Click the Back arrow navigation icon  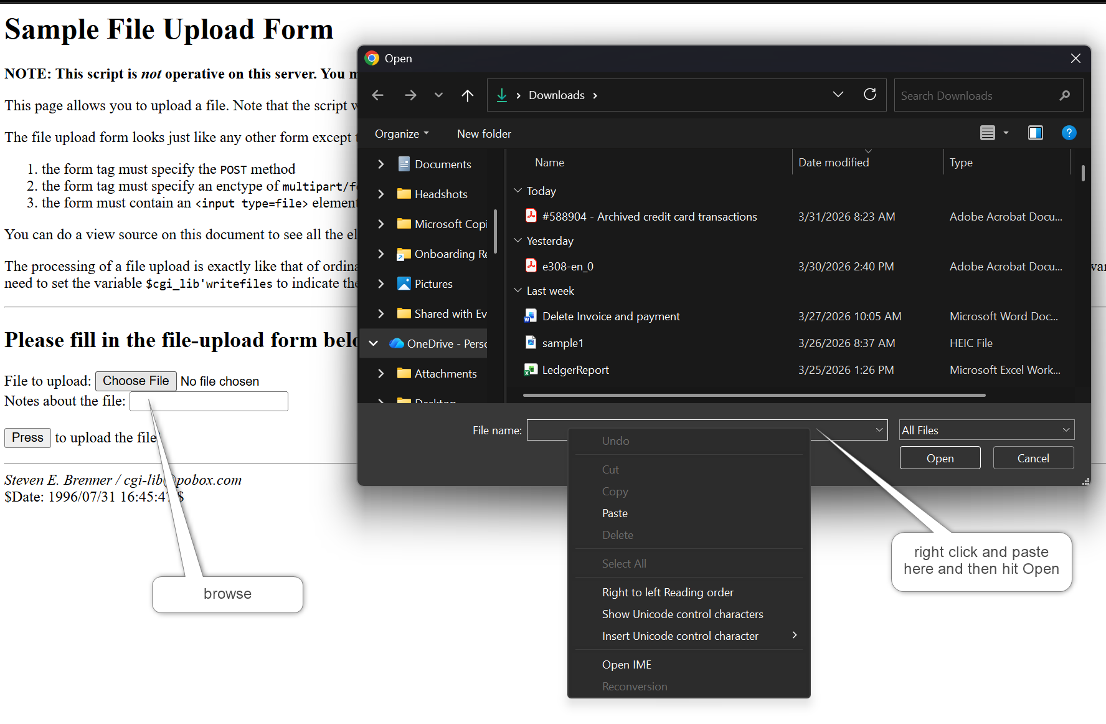click(378, 95)
